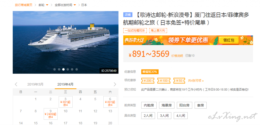260x125 pixels.
Task: Select 内舱房 cabin type
Action: [x=149, y=105]
